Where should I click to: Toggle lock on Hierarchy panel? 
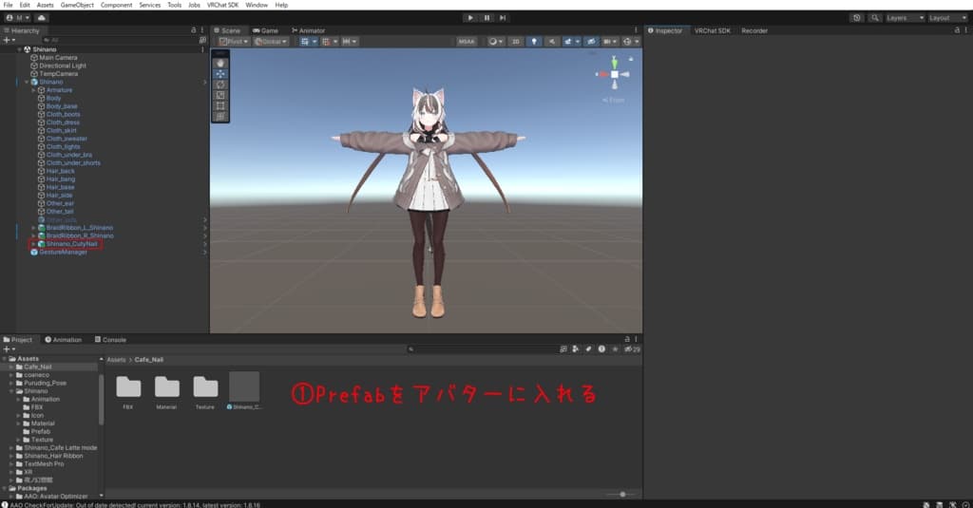[193, 29]
